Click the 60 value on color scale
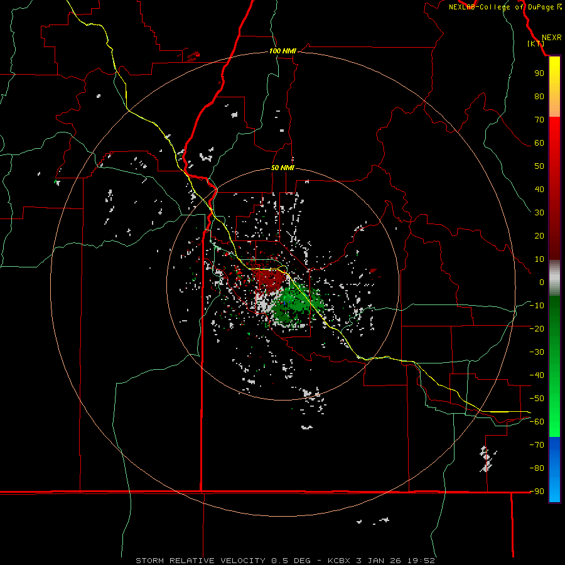 (539, 143)
